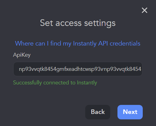
Task: Click the Set access settings heading
Action: [78, 23]
